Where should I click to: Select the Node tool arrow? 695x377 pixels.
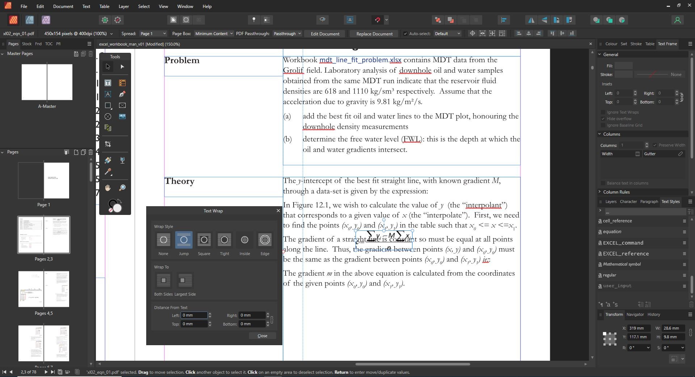(x=122, y=67)
